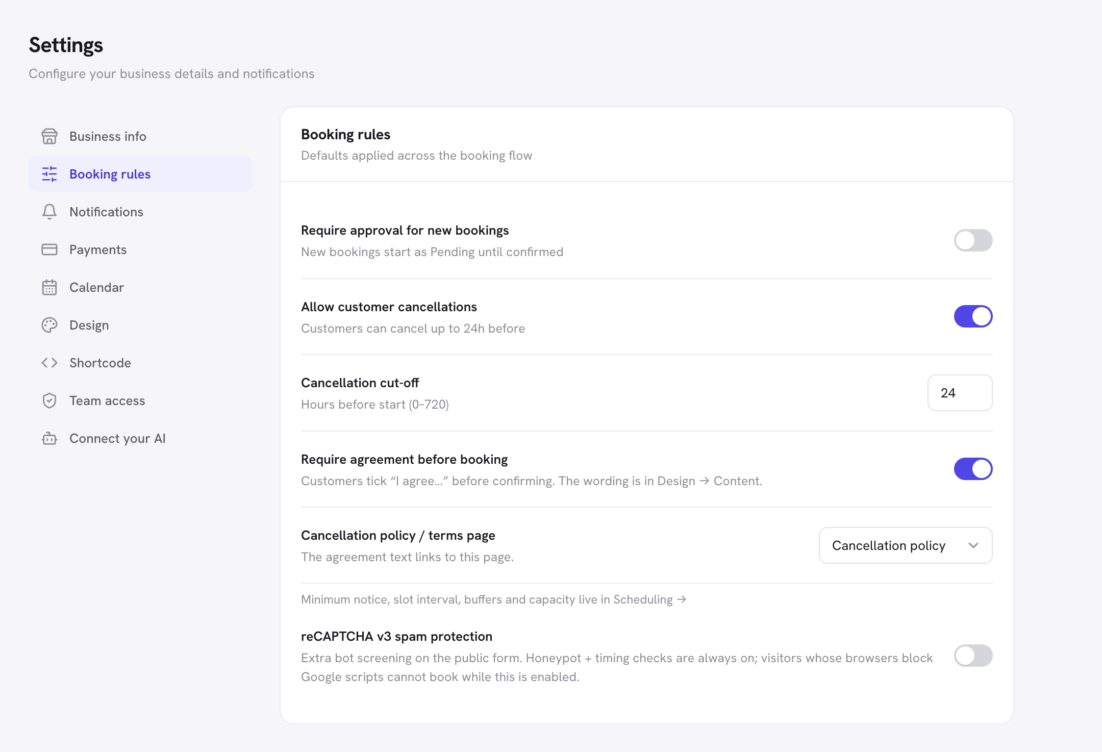Enable Require approval for new bookings toggle
The width and height of the screenshot is (1102, 752).
click(x=973, y=240)
